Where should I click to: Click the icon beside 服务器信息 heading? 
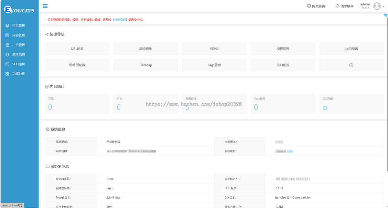point(48,166)
